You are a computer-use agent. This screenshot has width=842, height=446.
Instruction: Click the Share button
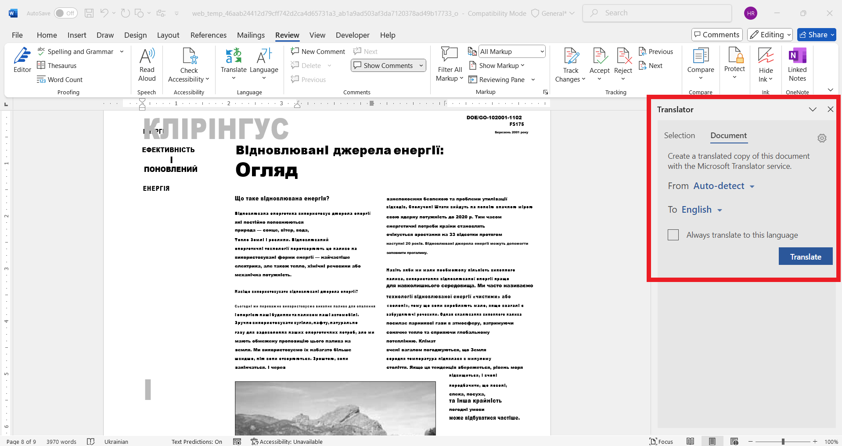click(817, 35)
